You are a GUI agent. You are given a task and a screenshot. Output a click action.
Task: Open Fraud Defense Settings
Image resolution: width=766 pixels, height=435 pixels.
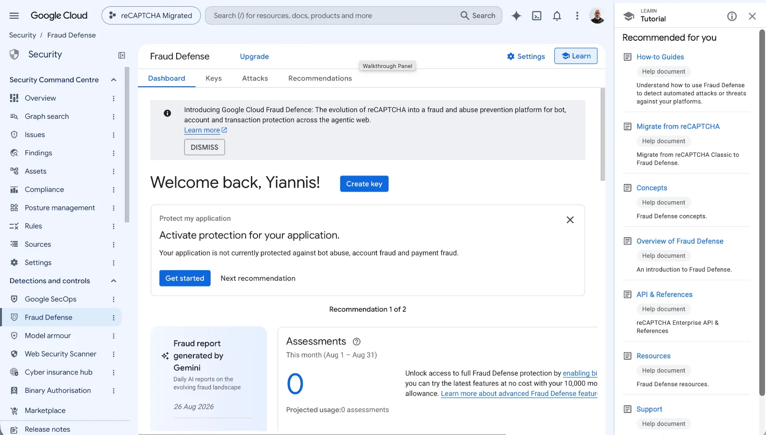[526, 57]
